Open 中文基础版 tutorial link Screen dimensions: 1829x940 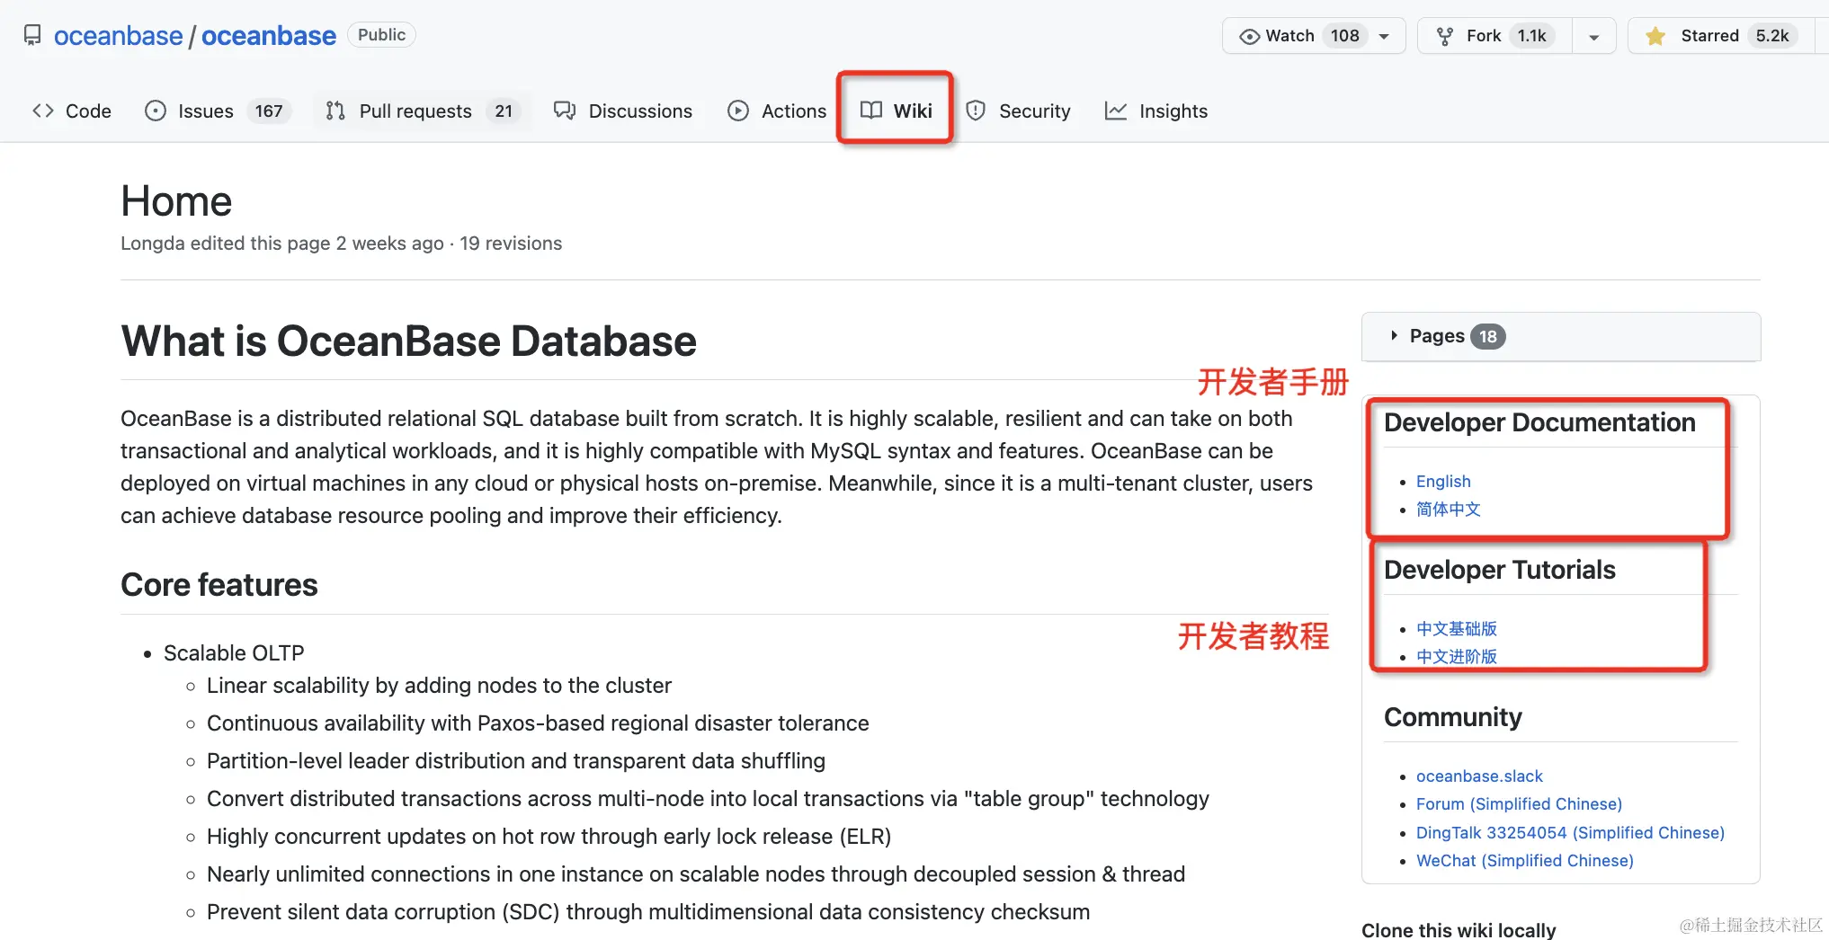1457,629
